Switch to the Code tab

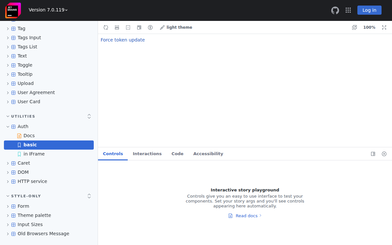[177, 154]
